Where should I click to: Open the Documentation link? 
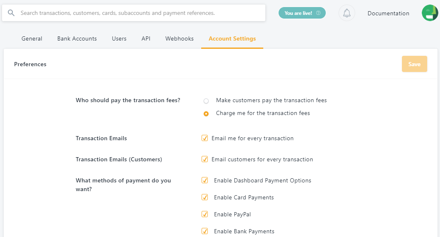(x=388, y=13)
